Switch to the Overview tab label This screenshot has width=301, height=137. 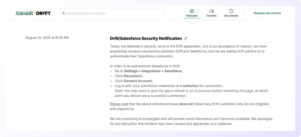(192, 16)
